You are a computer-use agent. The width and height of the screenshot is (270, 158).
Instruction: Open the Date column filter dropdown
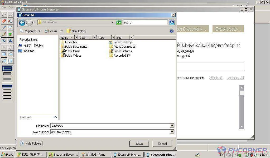point(95,37)
